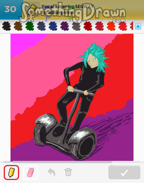
Task: Pick the black color swatch
Action: (6, 26)
